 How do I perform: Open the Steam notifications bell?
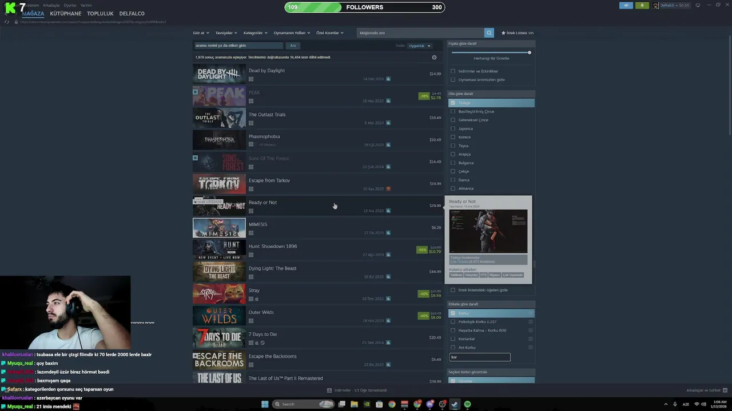tap(642, 5)
